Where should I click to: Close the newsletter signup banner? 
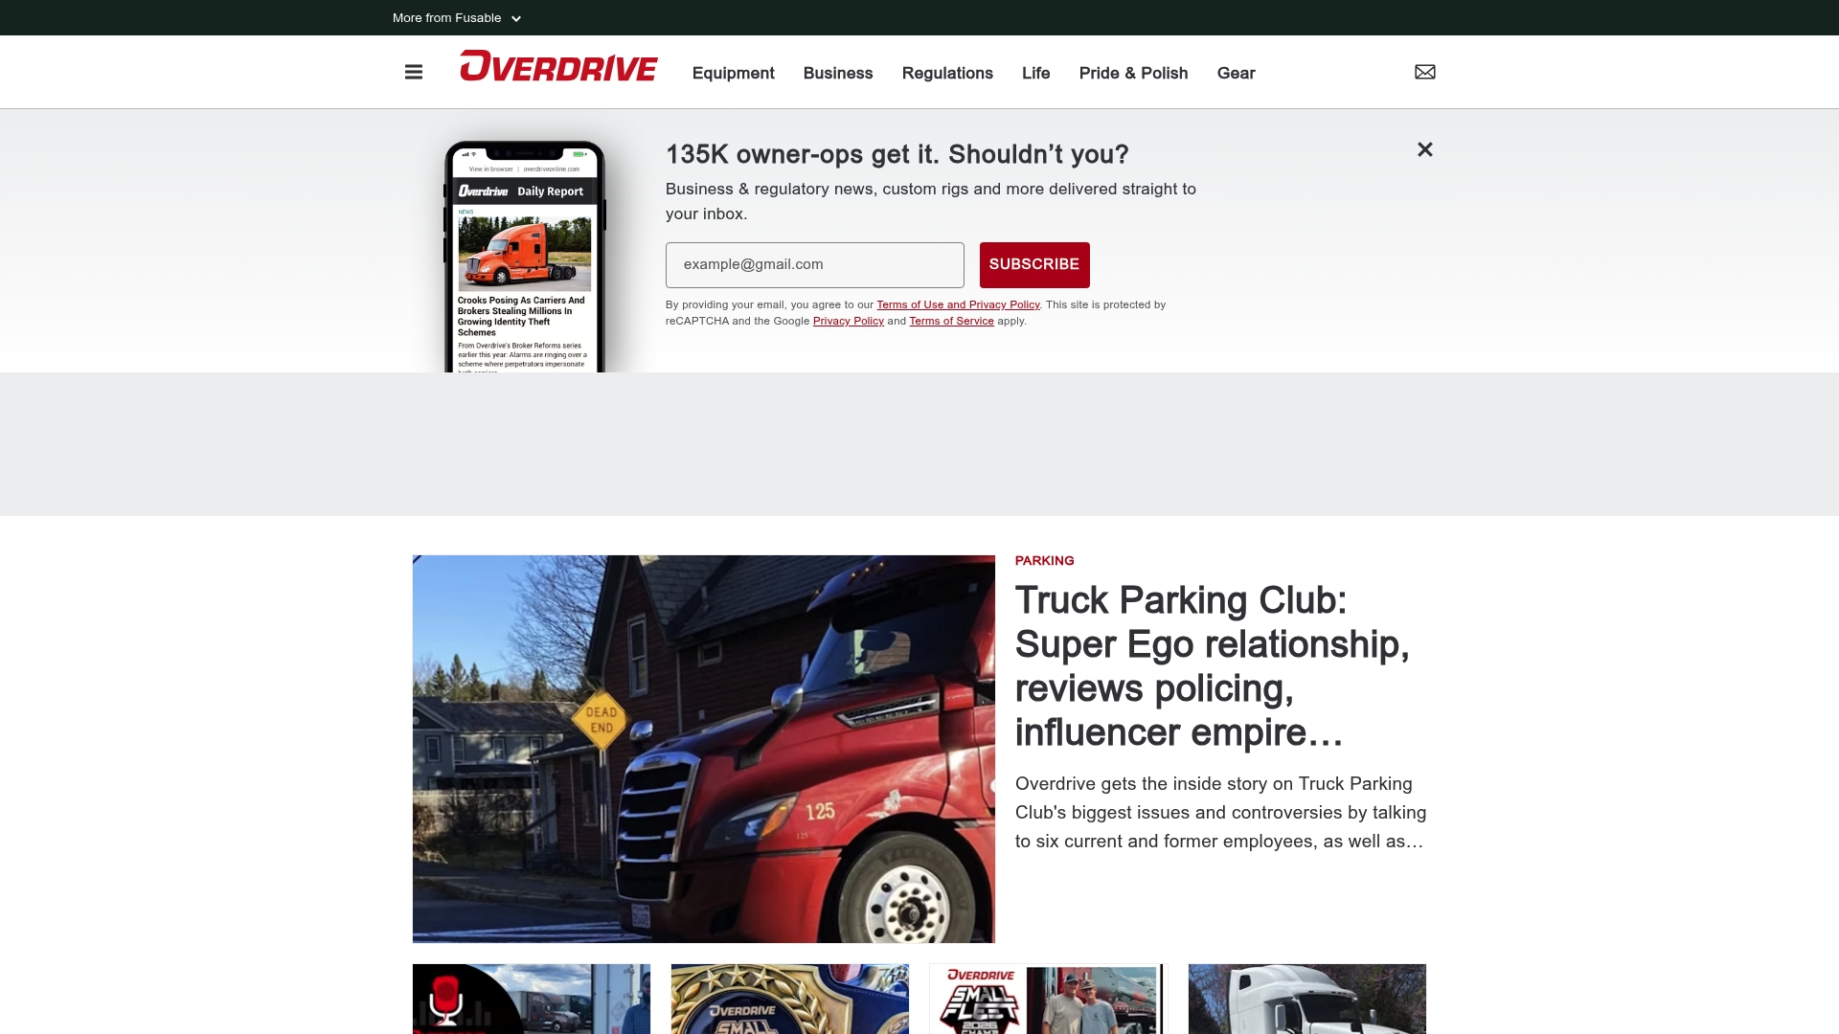[x=1425, y=149]
